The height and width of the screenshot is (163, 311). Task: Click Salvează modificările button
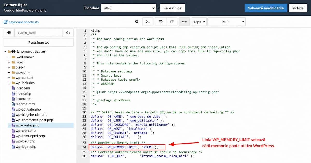tap(266, 8)
